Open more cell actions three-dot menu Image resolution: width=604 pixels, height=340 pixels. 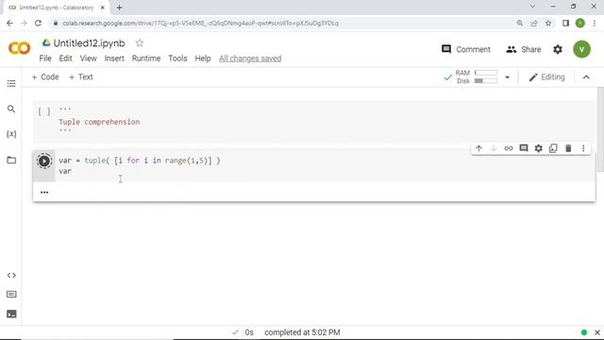coord(583,148)
